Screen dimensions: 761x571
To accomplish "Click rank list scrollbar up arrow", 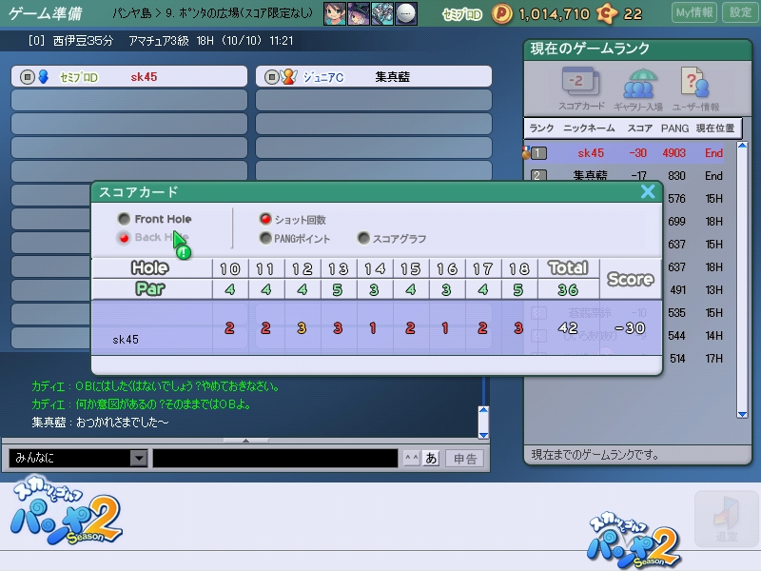I will [x=742, y=146].
